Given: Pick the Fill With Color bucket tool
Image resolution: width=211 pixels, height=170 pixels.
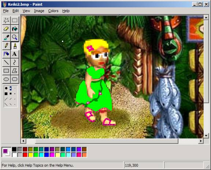Looking at the screenshot, I should (x=15, y=29).
